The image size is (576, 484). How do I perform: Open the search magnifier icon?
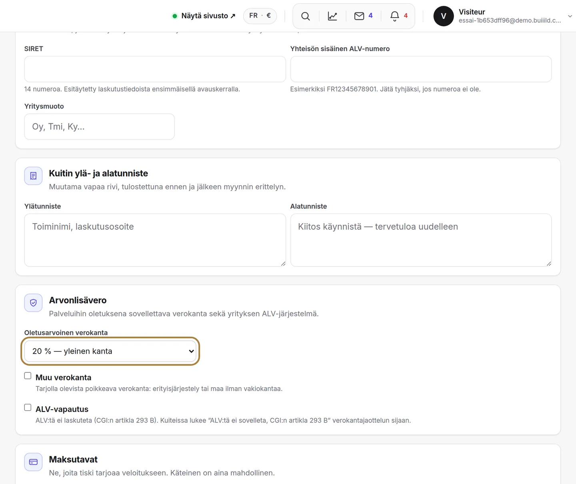click(x=306, y=16)
